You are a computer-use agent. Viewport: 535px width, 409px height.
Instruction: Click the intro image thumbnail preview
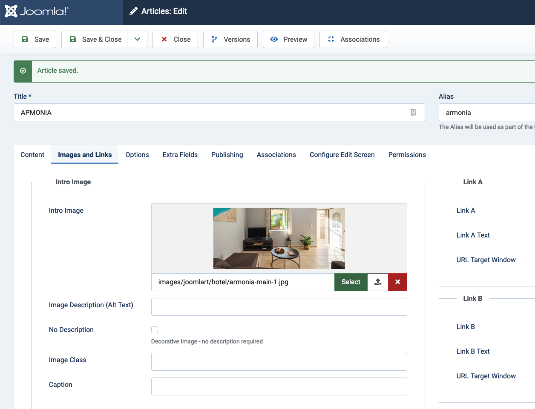tap(279, 238)
